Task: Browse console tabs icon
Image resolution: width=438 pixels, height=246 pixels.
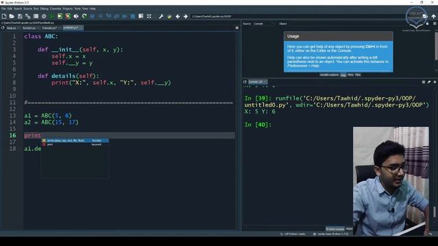Action: tap(245, 82)
